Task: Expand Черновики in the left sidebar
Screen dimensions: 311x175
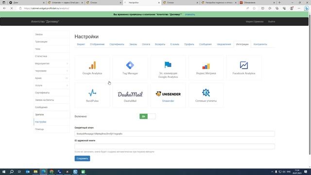Action: tap(52, 71)
